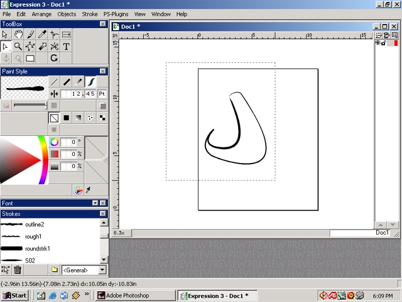
Task: Click the delete layer icon
Action: [x=387, y=35]
